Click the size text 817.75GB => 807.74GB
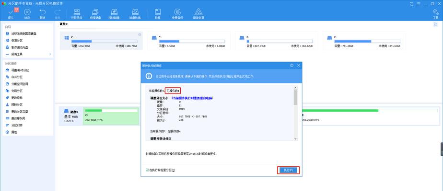Screen dimensions: 443x191 coord(192,117)
